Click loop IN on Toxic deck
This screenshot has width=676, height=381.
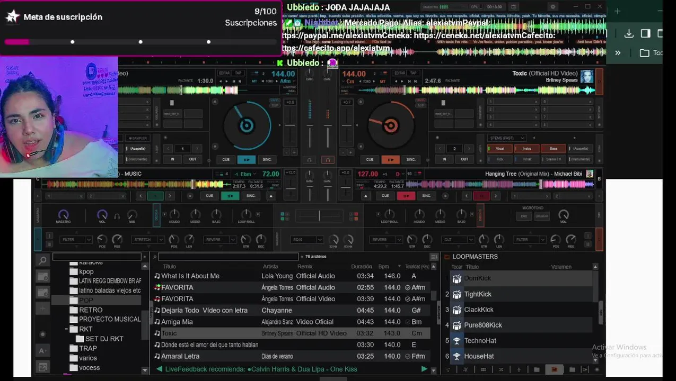tap(444, 159)
